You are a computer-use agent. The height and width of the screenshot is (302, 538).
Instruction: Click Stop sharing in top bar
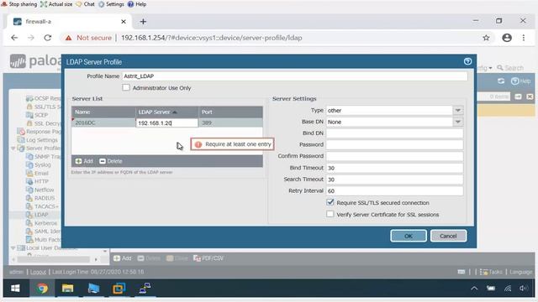[19, 4]
